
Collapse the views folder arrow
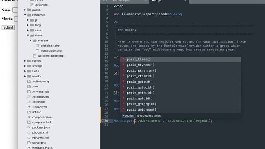[28, 35]
